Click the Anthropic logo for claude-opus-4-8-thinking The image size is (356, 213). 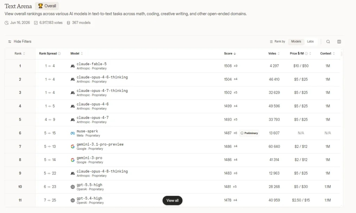[x=73, y=173]
